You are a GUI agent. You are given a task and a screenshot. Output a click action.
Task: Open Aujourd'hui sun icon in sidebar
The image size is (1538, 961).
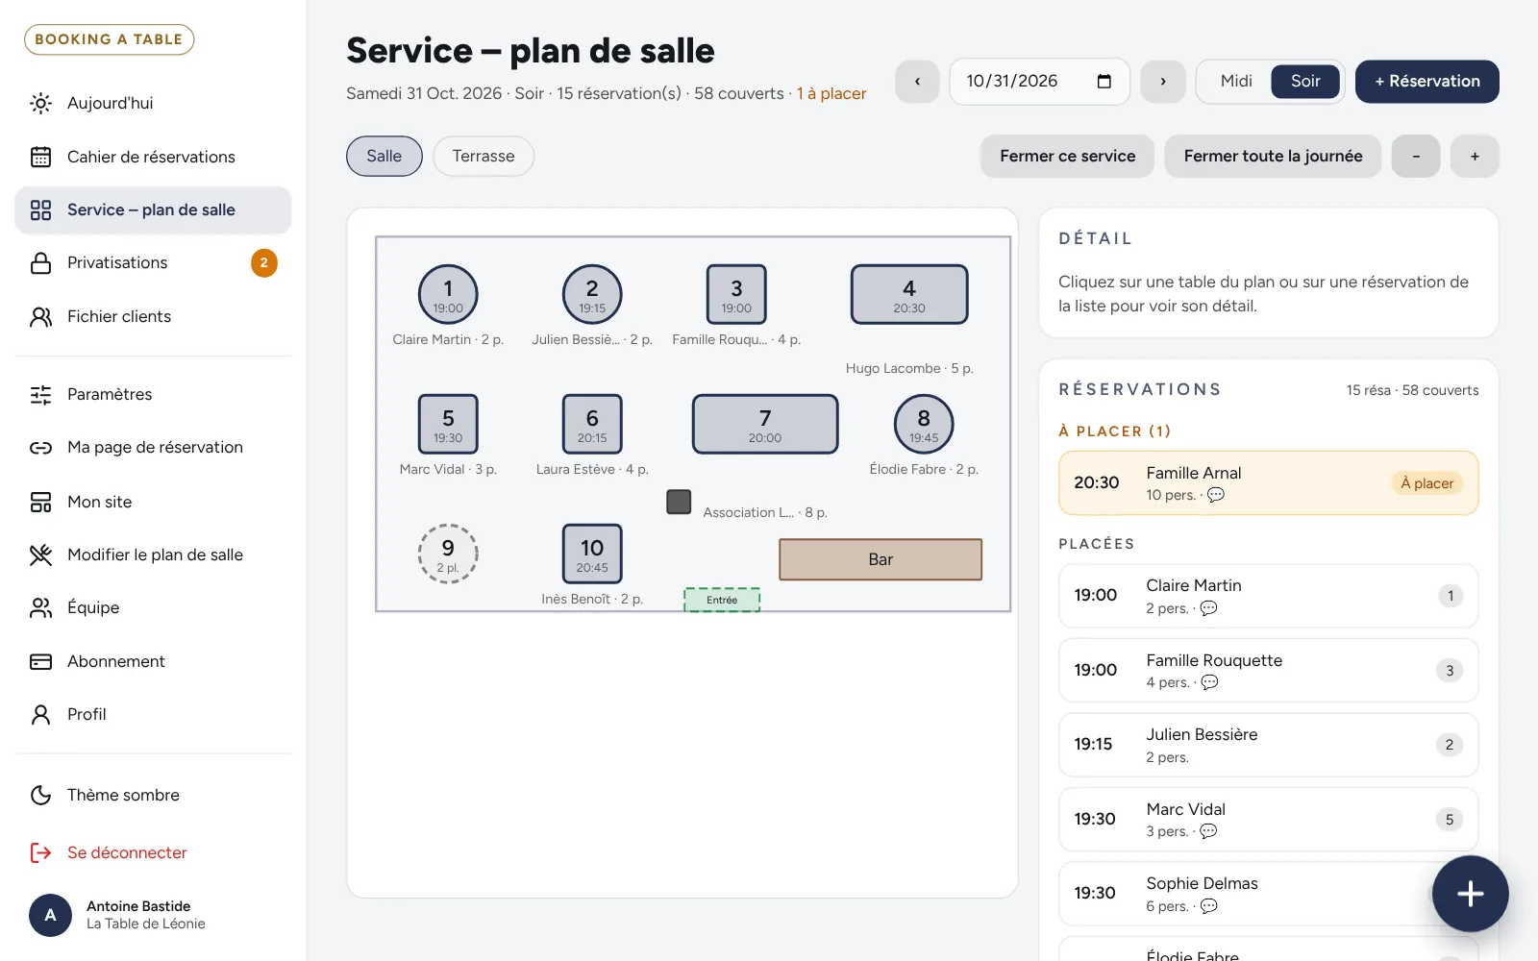40,103
